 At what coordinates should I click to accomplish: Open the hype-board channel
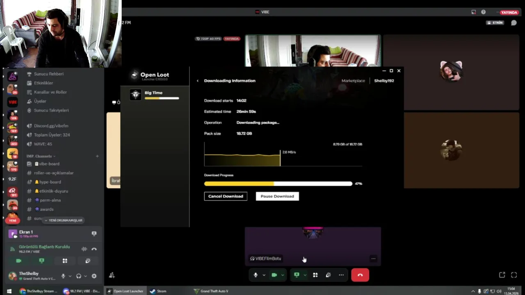click(50, 182)
